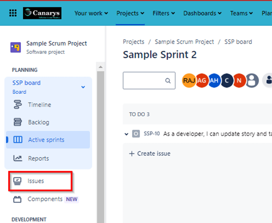Open the app switcher grid icon
The height and width of the screenshot is (223, 272).
(13, 13)
